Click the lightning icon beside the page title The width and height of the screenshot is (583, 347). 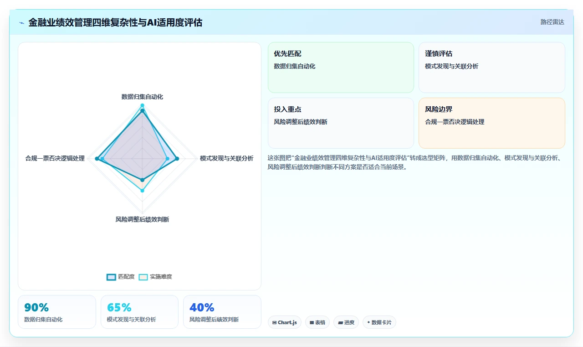[21, 22]
